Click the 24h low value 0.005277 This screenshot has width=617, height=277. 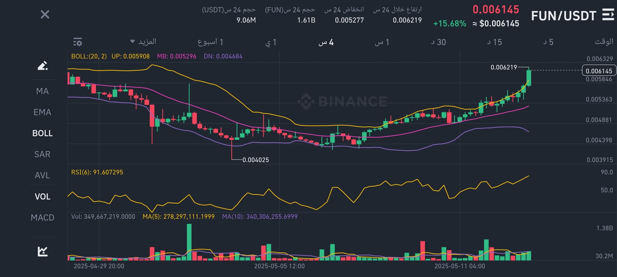[x=349, y=20]
